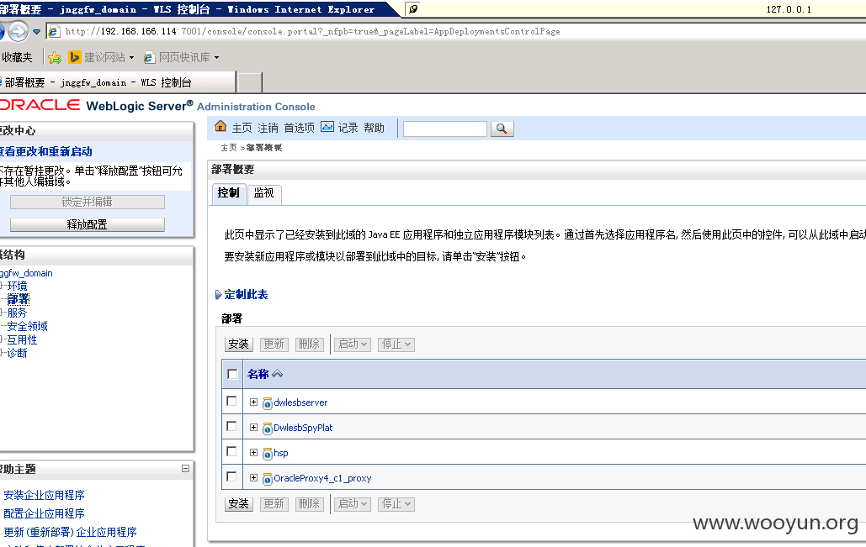The image size is (866, 547).
Task: Click the browser address bar URL
Action: click(312, 31)
